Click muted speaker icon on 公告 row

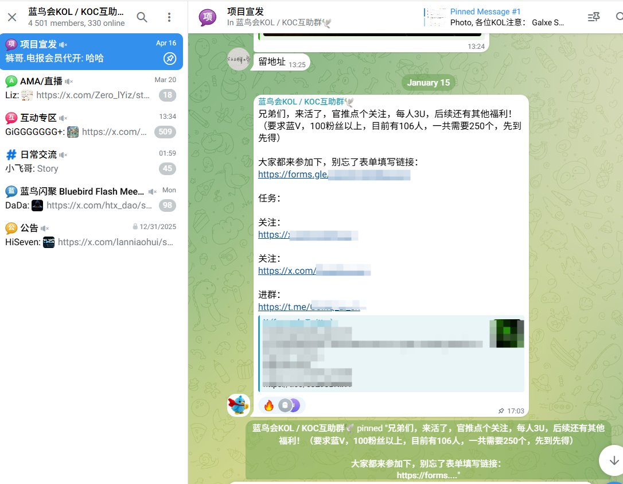coord(45,229)
